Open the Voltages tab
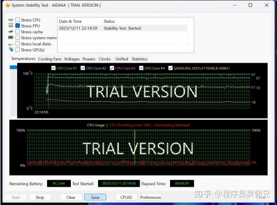The image size is (277, 205). point(72,59)
